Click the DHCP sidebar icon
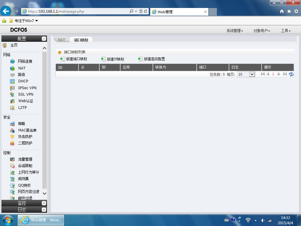This screenshot has width=301, height=226. pyautogui.click(x=12, y=81)
